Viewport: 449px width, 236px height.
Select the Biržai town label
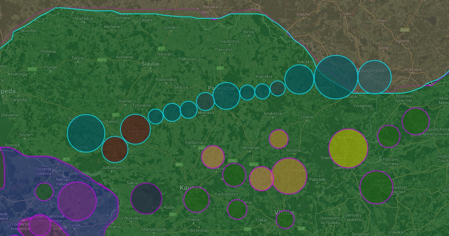[249, 33]
